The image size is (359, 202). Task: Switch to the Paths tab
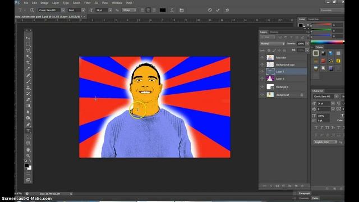(315, 198)
